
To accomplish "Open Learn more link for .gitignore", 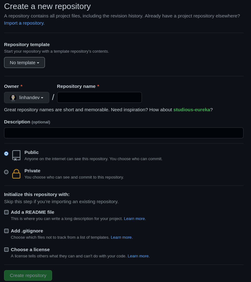I will pos(121,237).
